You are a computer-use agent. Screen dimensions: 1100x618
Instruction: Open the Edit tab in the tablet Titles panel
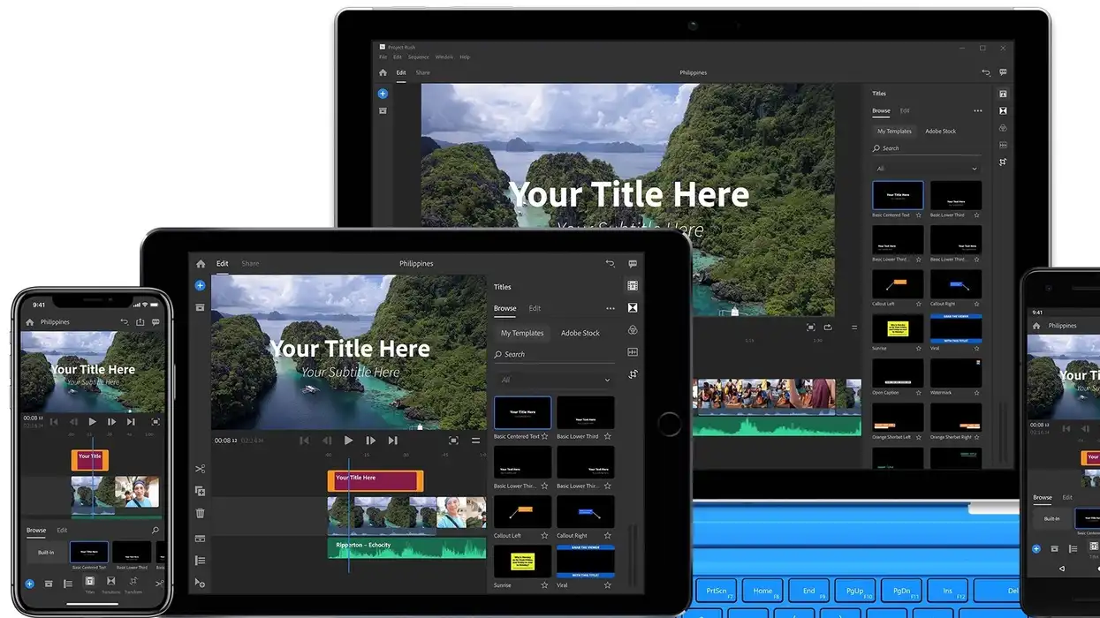[535, 308]
